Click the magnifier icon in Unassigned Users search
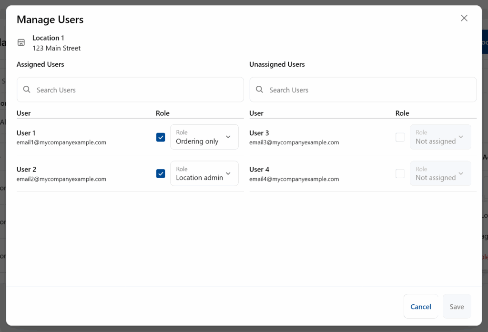Image resolution: width=488 pixels, height=332 pixels. [260, 90]
